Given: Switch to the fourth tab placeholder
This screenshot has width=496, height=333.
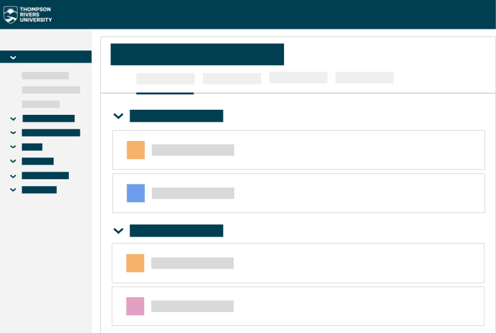Looking at the screenshot, I should click(x=364, y=77).
